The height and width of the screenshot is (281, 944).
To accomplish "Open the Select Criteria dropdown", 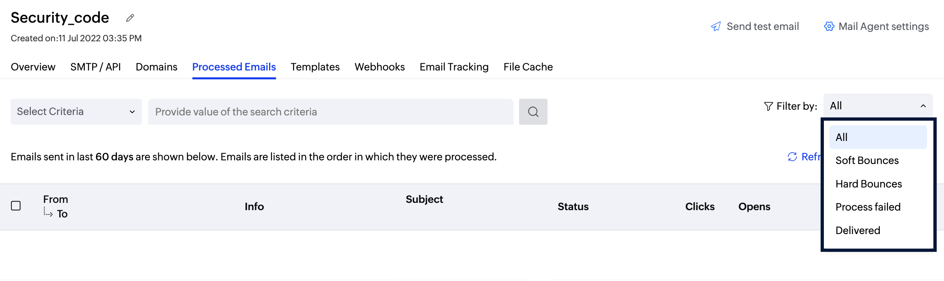I will [76, 112].
